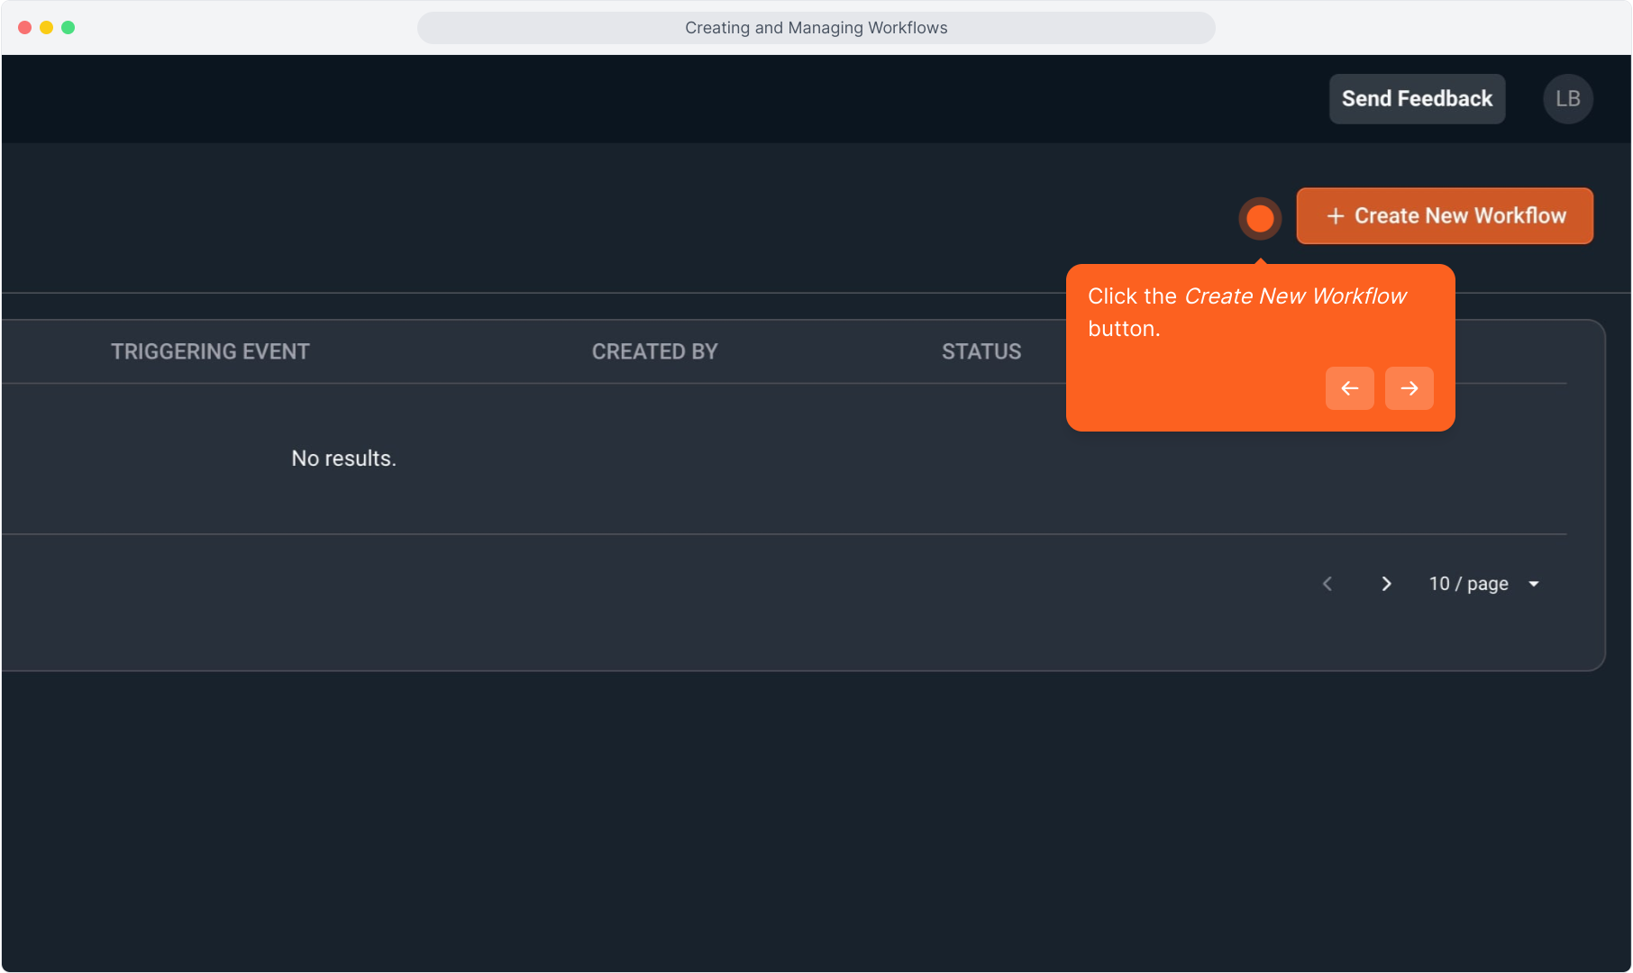This screenshot has width=1633, height=973.
Task: Click the 'No results.' empty table message
Action: pos(343,459)
